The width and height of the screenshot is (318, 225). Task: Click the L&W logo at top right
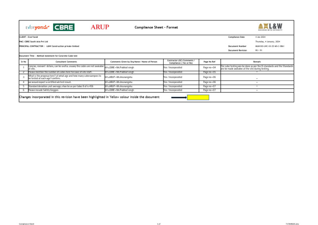point(270,27)
